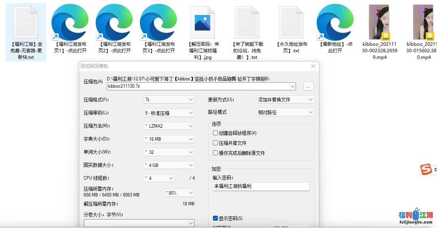Uncheck the 显示密码 checkbox
This screenshot has width=437, height=228.
coord(215,218)
